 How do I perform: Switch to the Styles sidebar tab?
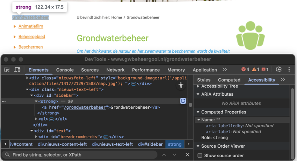[203, 80]
